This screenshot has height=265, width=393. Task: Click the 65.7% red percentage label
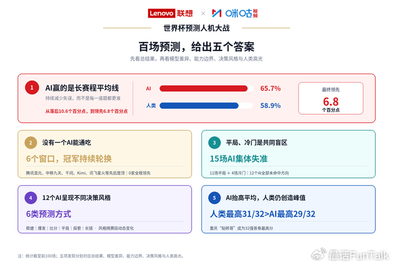tap(270, 88)
